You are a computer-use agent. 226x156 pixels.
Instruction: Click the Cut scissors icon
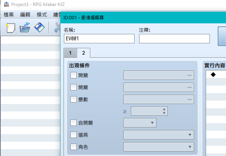click(x=57, y=28)
